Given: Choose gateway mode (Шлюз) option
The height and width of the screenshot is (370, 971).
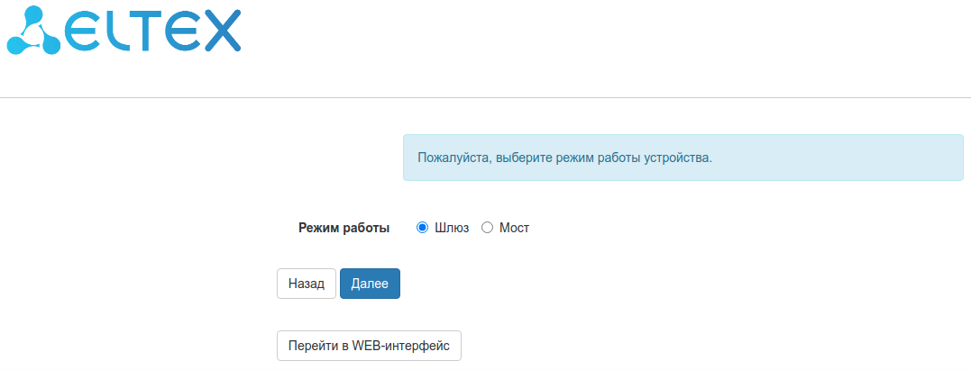Looking at the screenshot, I should tap(422, 228).
